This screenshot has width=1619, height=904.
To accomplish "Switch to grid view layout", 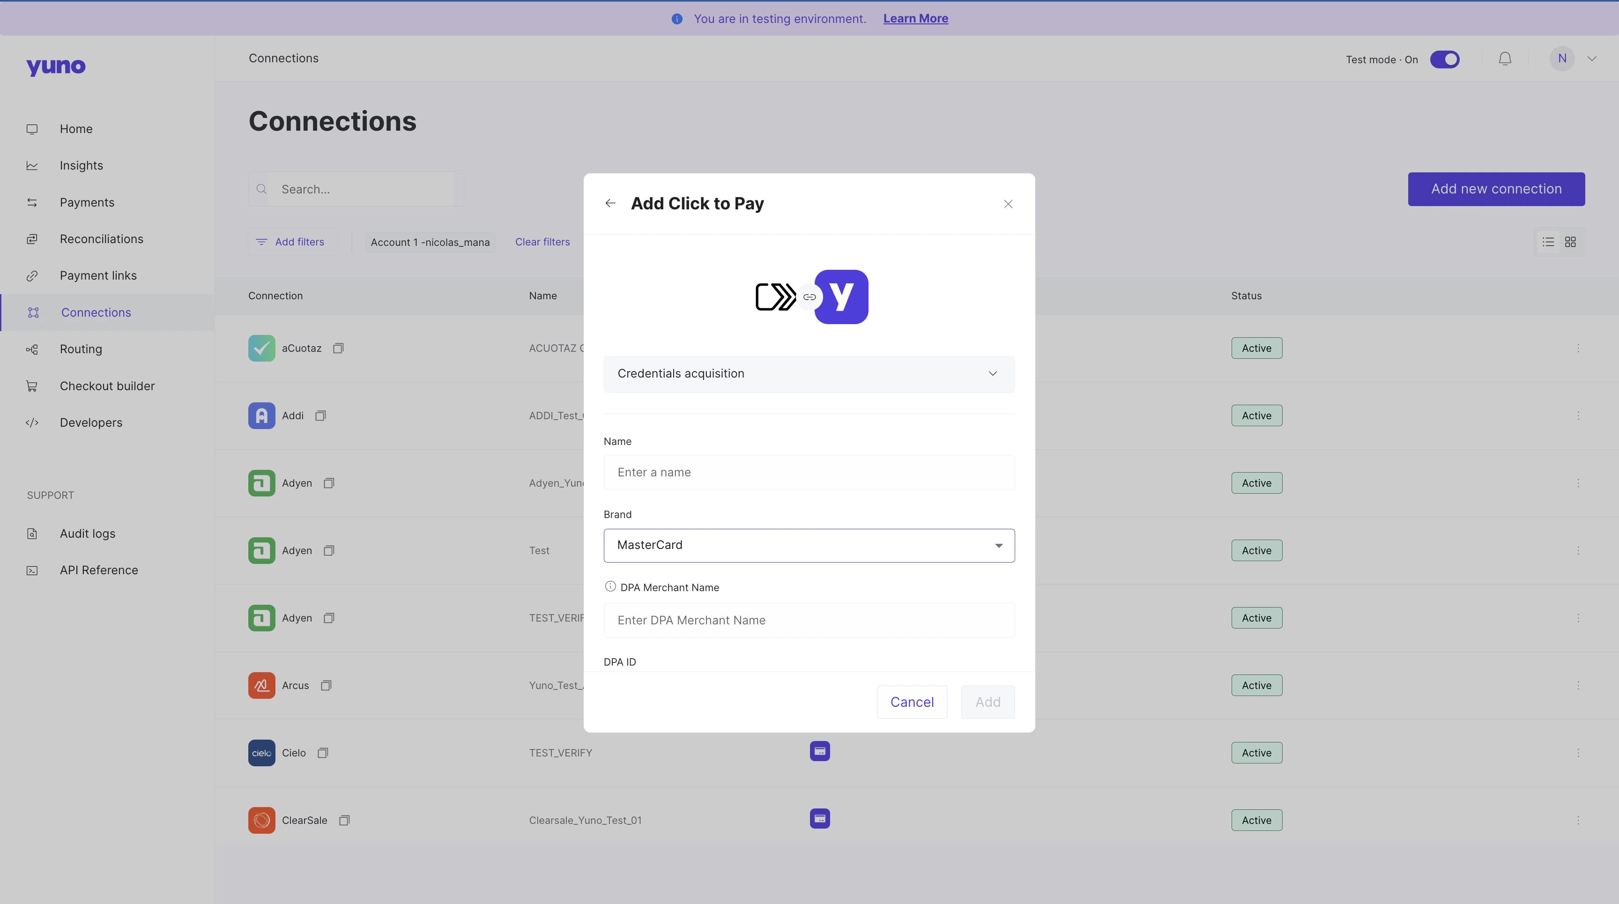I will pyautogui.click(x=1570, y=242).
